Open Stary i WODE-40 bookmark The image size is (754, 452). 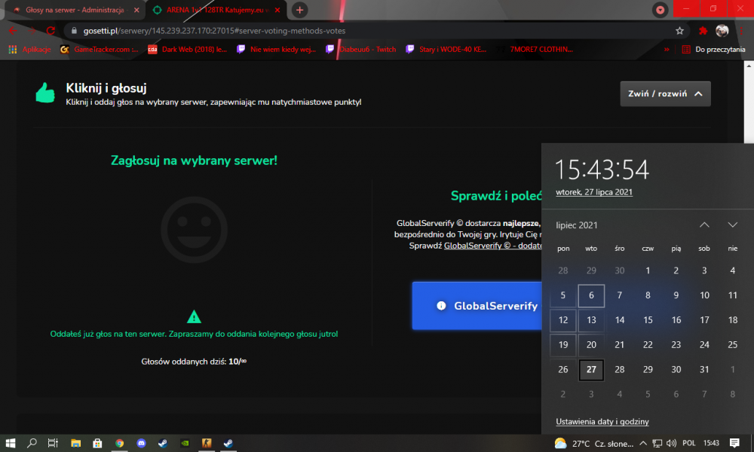click(446, 49)
